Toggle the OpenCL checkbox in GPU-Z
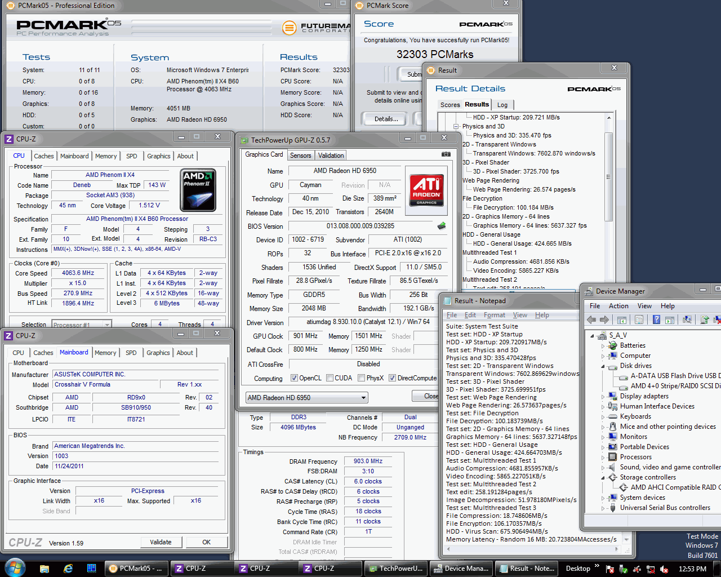721x577 pixels. pyautogui.click(x=294, y=378)
